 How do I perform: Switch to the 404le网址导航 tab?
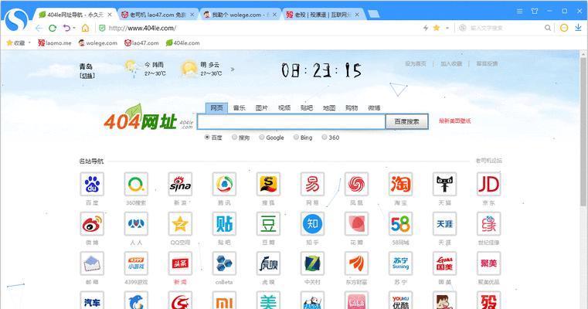pos(76,15)
